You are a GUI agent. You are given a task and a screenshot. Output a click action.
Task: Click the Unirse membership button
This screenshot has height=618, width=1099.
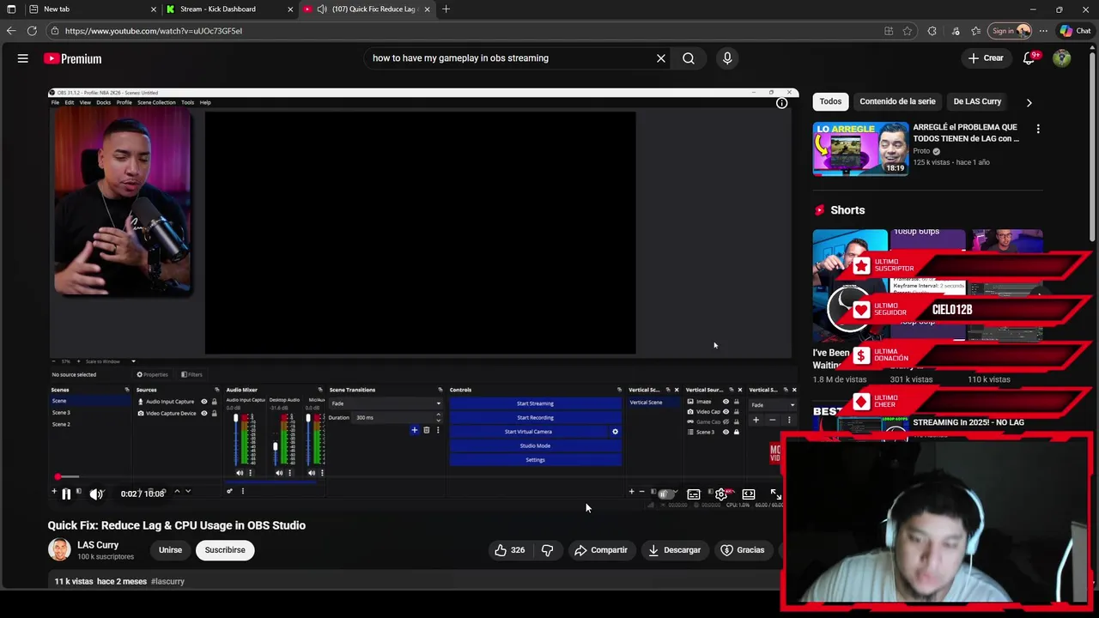(170, 550)
